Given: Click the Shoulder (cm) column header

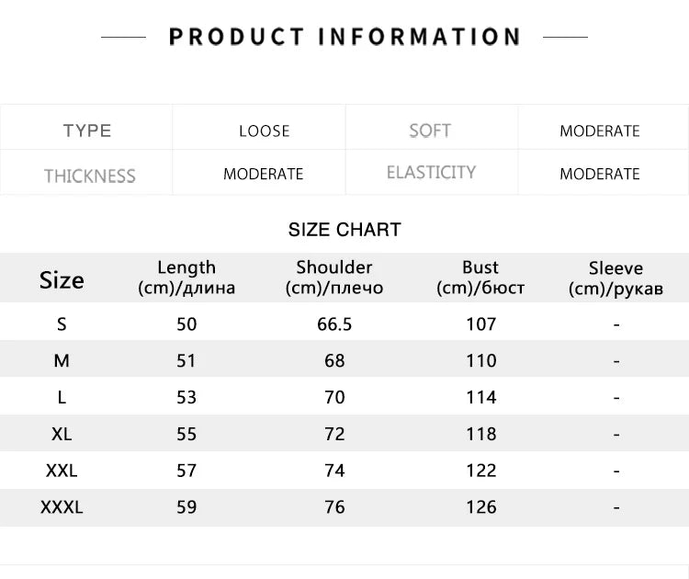Looking at the screenshot, I should point(334,278).
